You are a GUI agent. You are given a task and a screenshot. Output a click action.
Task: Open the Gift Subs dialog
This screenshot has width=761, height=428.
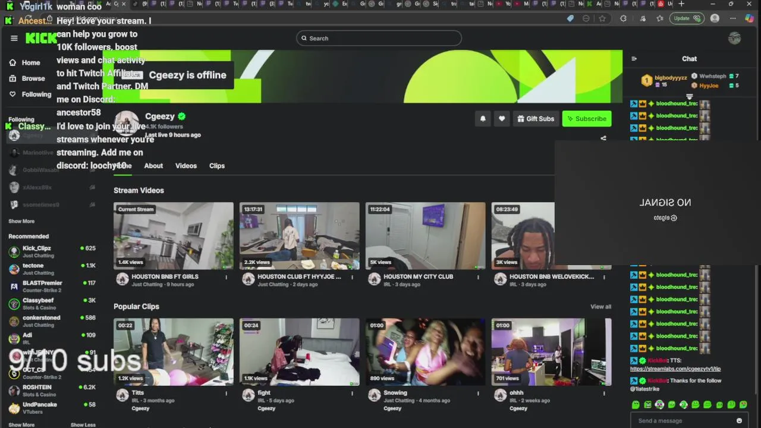[535, 118]
